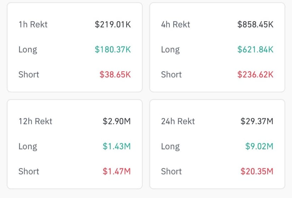
Task: Click the 24h Long value $9.02M
Action: click(x=259, y=146)
